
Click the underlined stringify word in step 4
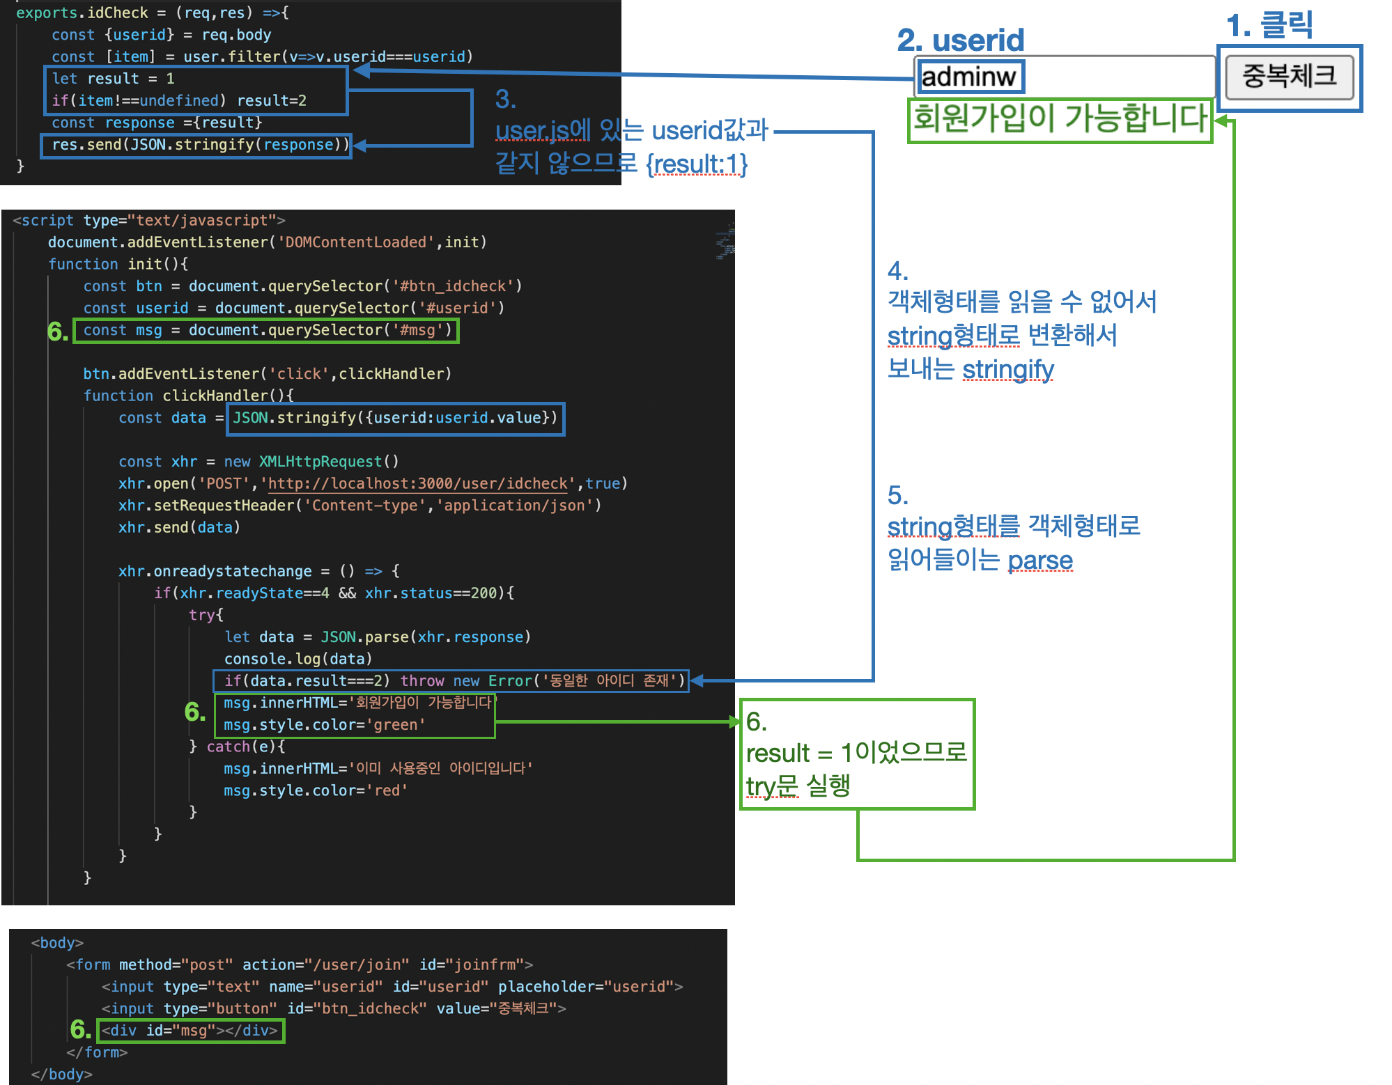click(1007, 370)
